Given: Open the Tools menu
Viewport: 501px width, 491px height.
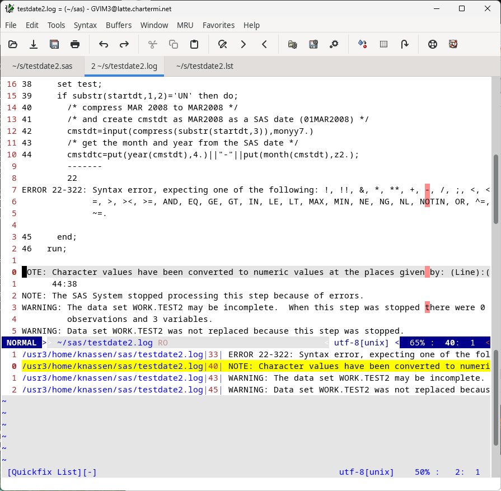Looking at the screenshot, I should click(x=56, y=25).
